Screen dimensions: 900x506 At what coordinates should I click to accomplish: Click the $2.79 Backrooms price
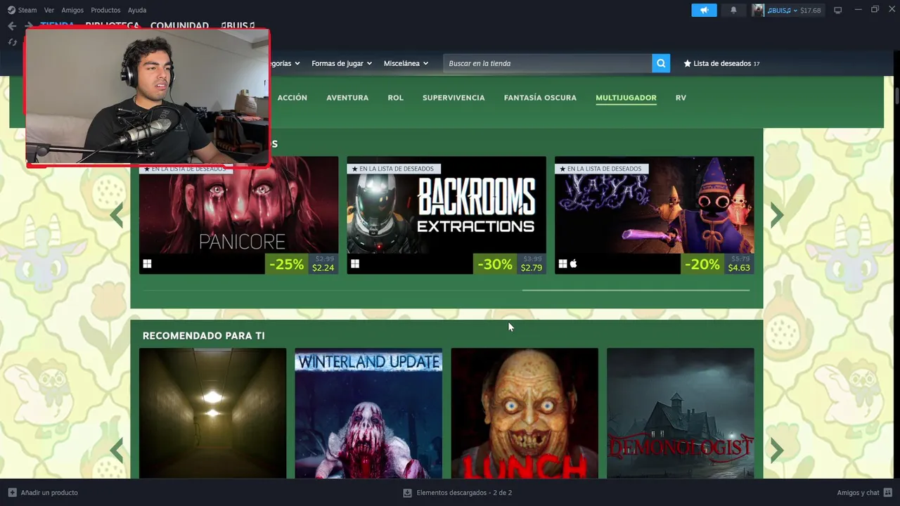point(532,268)
